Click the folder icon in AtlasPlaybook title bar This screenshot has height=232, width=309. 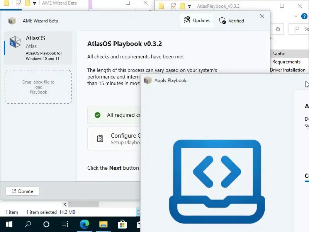tap(161, 6)
